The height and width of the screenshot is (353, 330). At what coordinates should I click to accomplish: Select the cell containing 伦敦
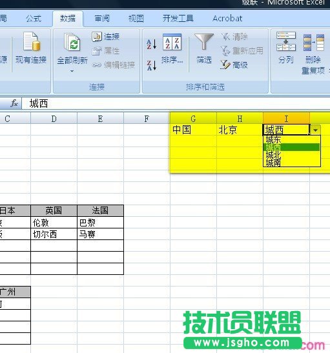[x=54, y=223]
